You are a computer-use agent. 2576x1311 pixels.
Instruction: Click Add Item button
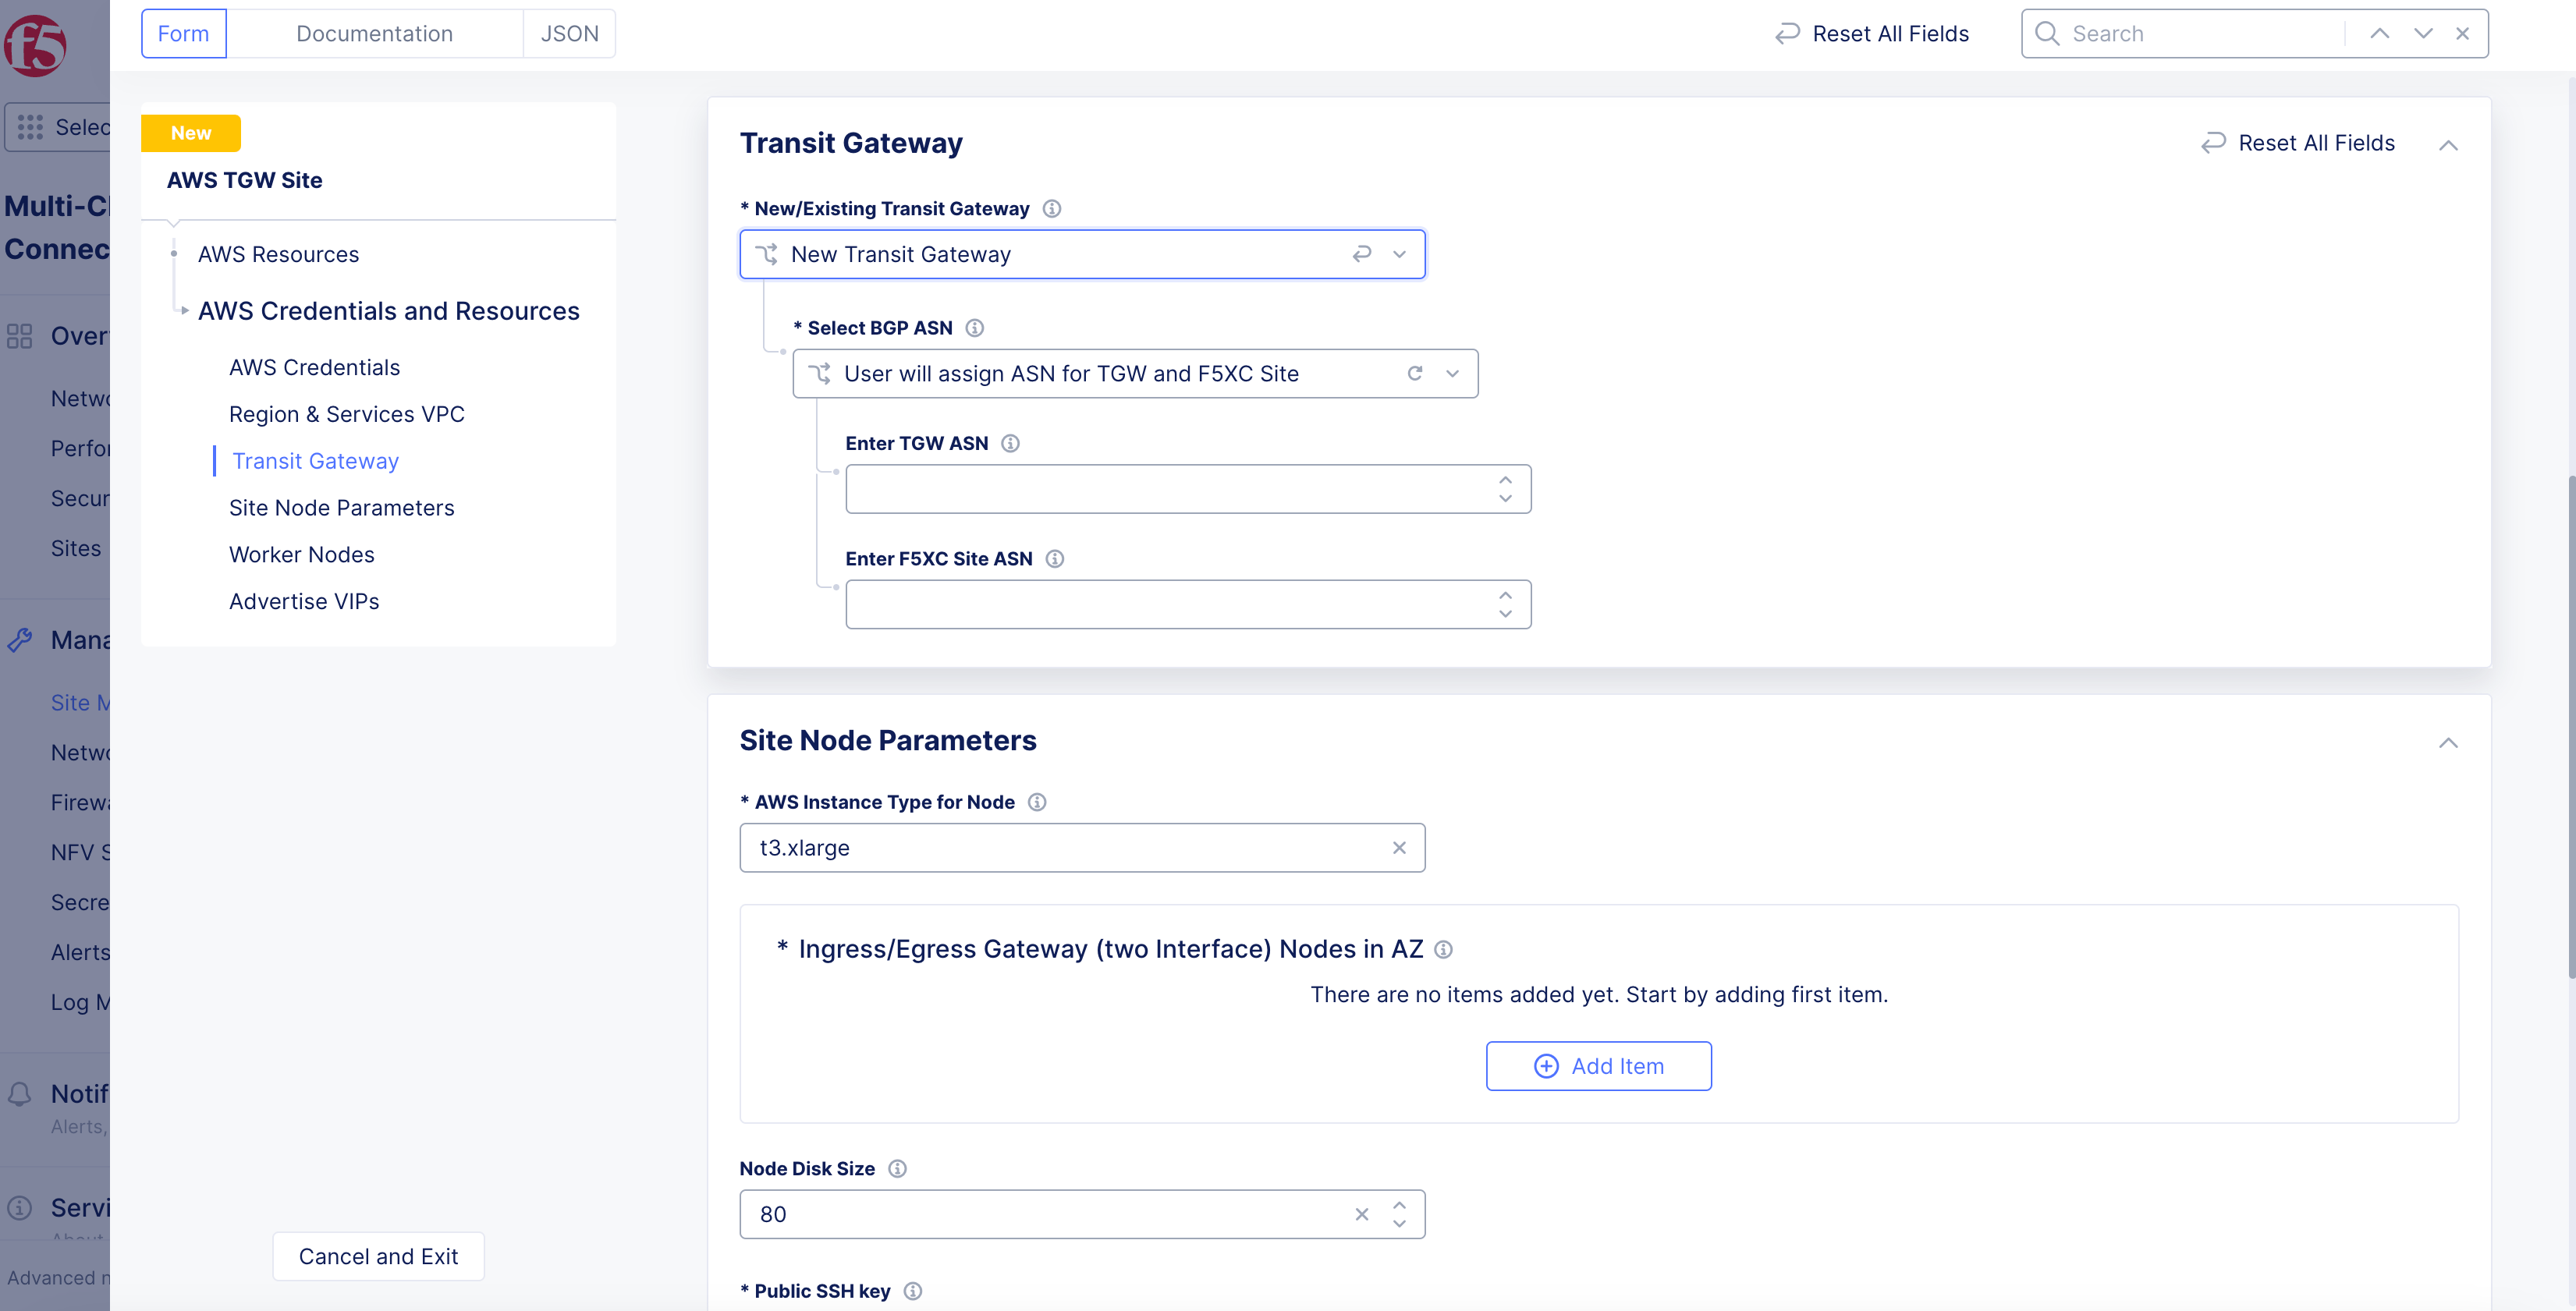[1597, 1066]
